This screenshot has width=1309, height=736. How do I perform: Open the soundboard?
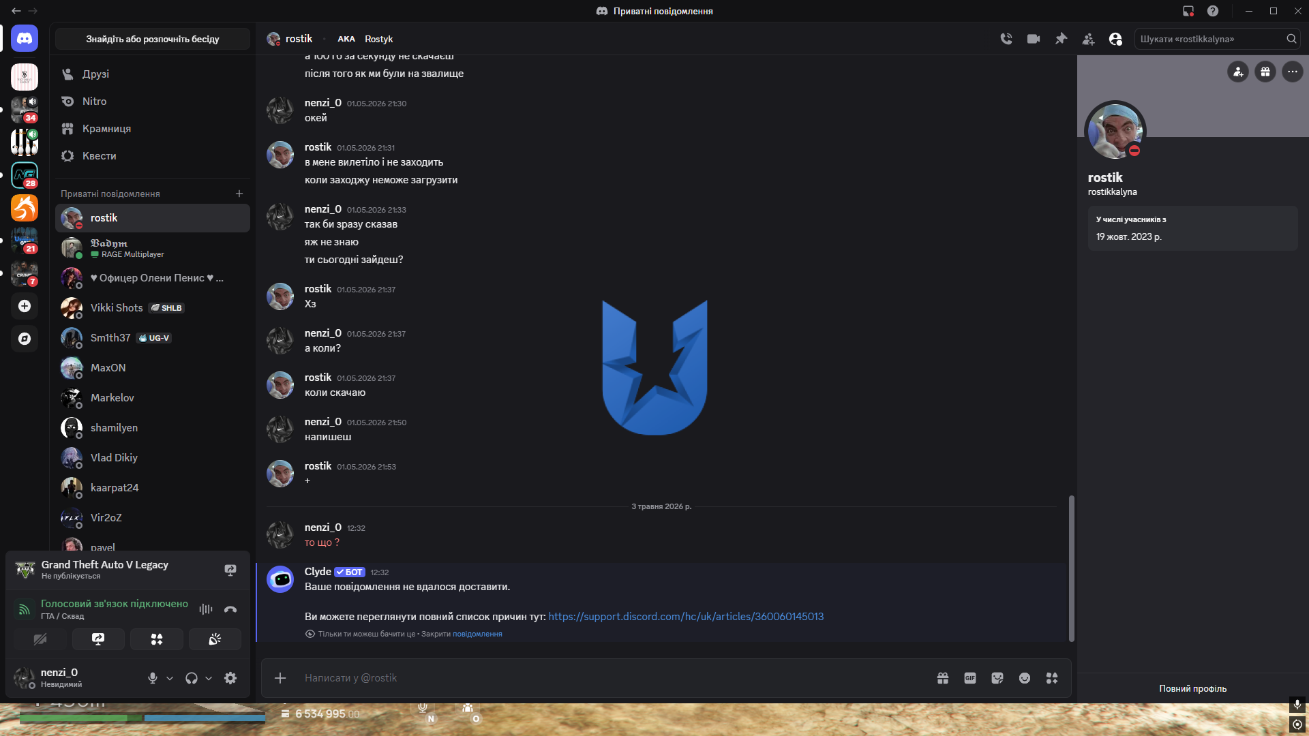(x=215, y=639)
